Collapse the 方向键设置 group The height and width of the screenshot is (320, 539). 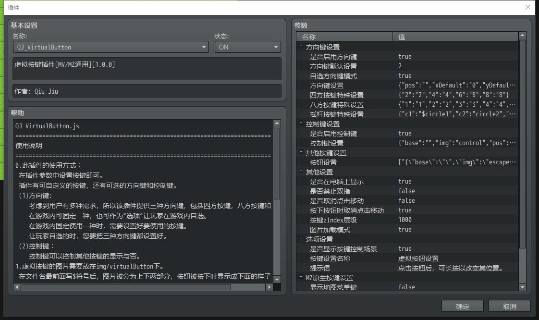pos(301,46)
